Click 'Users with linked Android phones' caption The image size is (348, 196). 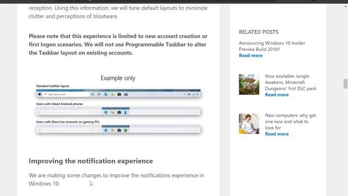pos(59,104)
